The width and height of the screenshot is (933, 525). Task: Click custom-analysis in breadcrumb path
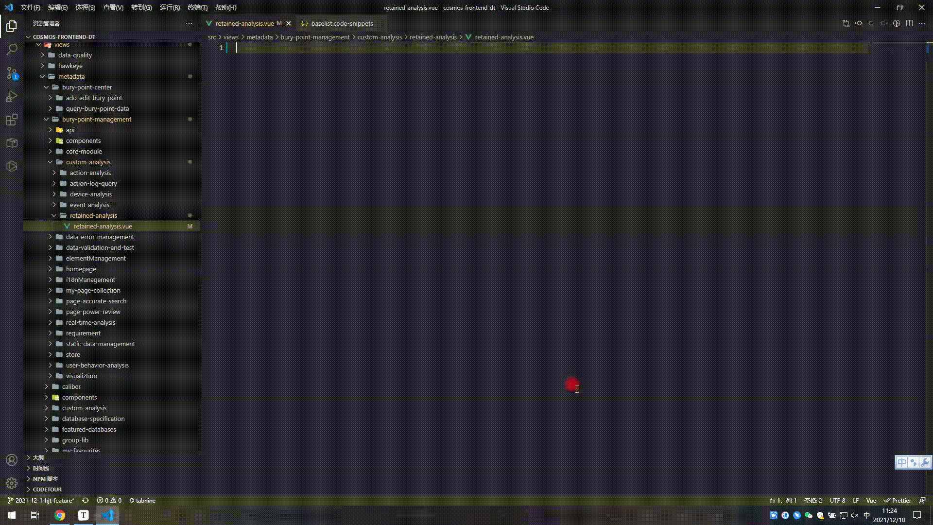point(380,37)
